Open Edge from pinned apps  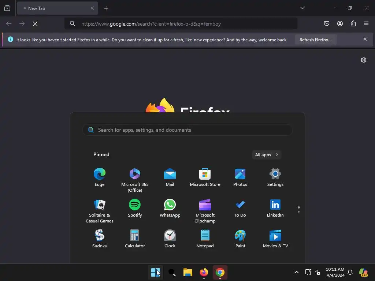100,177
